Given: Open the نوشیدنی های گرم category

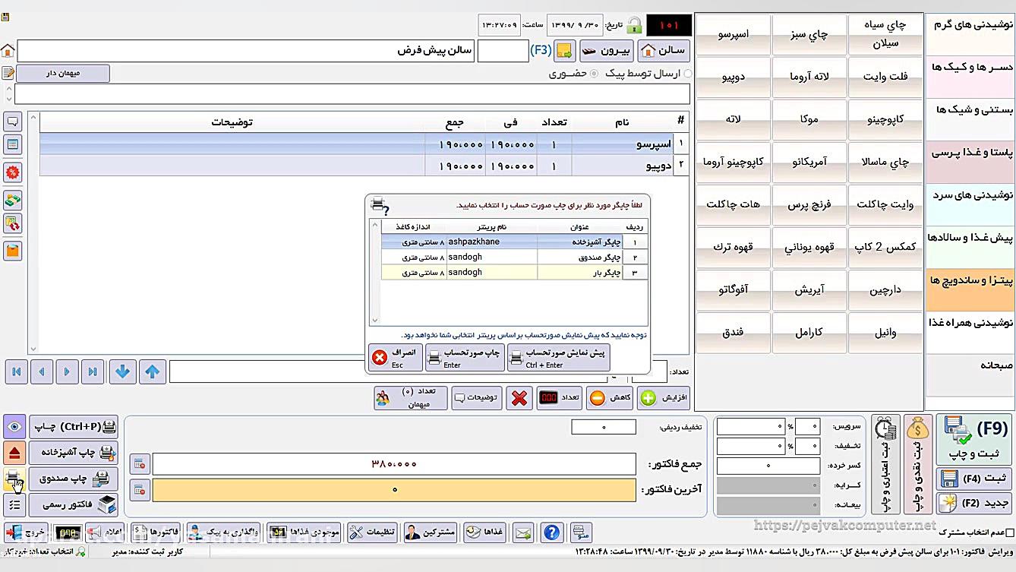Looking at the screenshot, I should pos(970,33).
